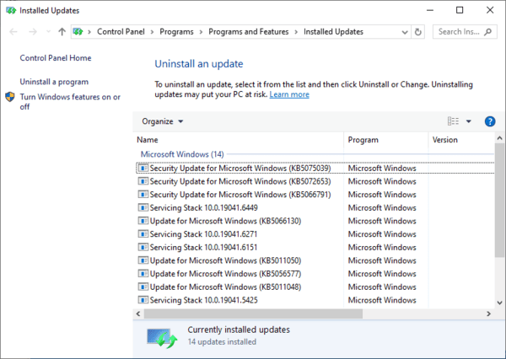The width and height of the screenshot is (506, 359).
Task: Click the Installed Updates title bar icon
Action: pyautogui.click(x=11, y=11)
